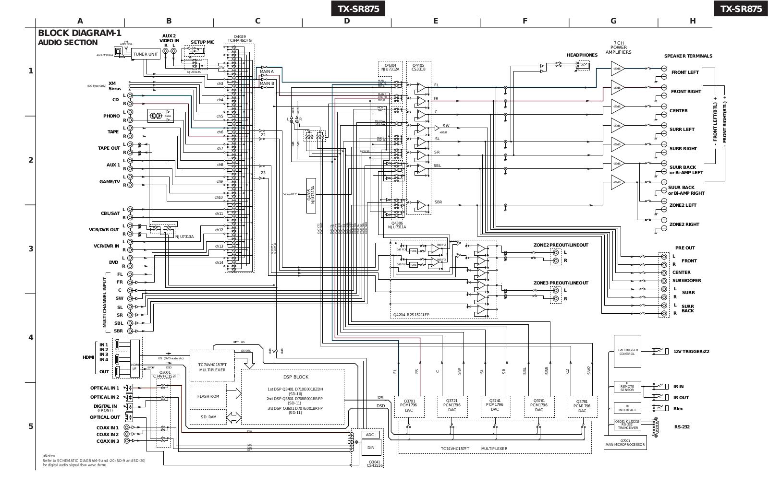Select the Q4029 TC94A46CFG chip label
Screen dimensions: 769x497
coord(240,38)
